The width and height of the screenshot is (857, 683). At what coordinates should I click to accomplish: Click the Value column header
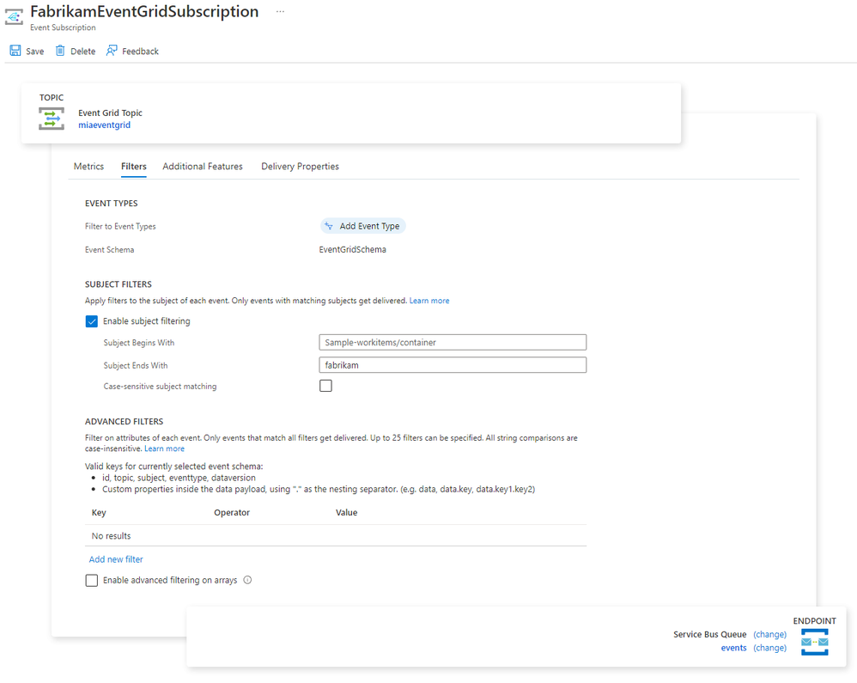coord(347,512)
